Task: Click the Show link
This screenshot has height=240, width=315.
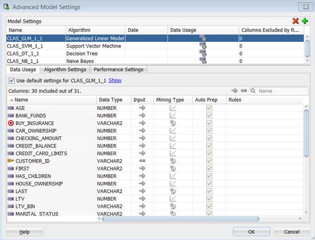Action: pyautogui.click(x=115, y=81)
